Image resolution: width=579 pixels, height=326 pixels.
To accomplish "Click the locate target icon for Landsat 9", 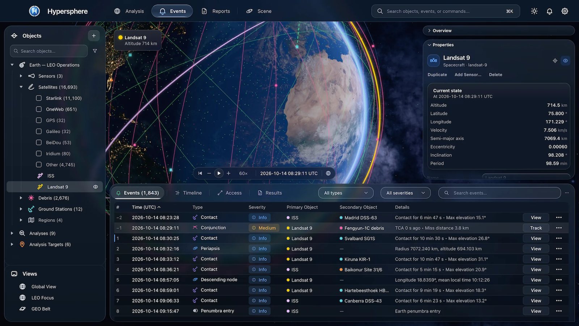I will coord(555,61).
